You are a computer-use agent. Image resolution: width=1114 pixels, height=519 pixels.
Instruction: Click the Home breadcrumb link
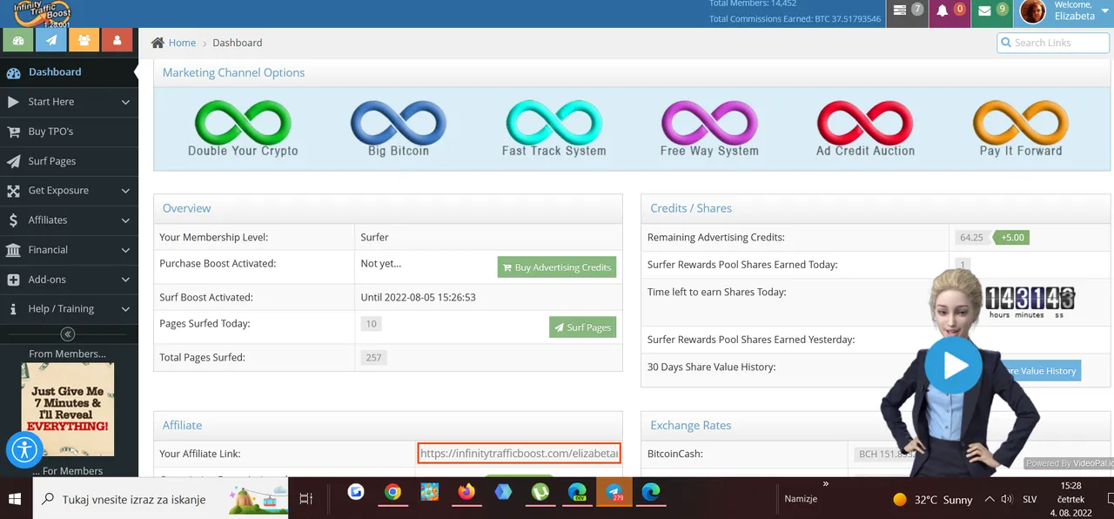(182, 43)
